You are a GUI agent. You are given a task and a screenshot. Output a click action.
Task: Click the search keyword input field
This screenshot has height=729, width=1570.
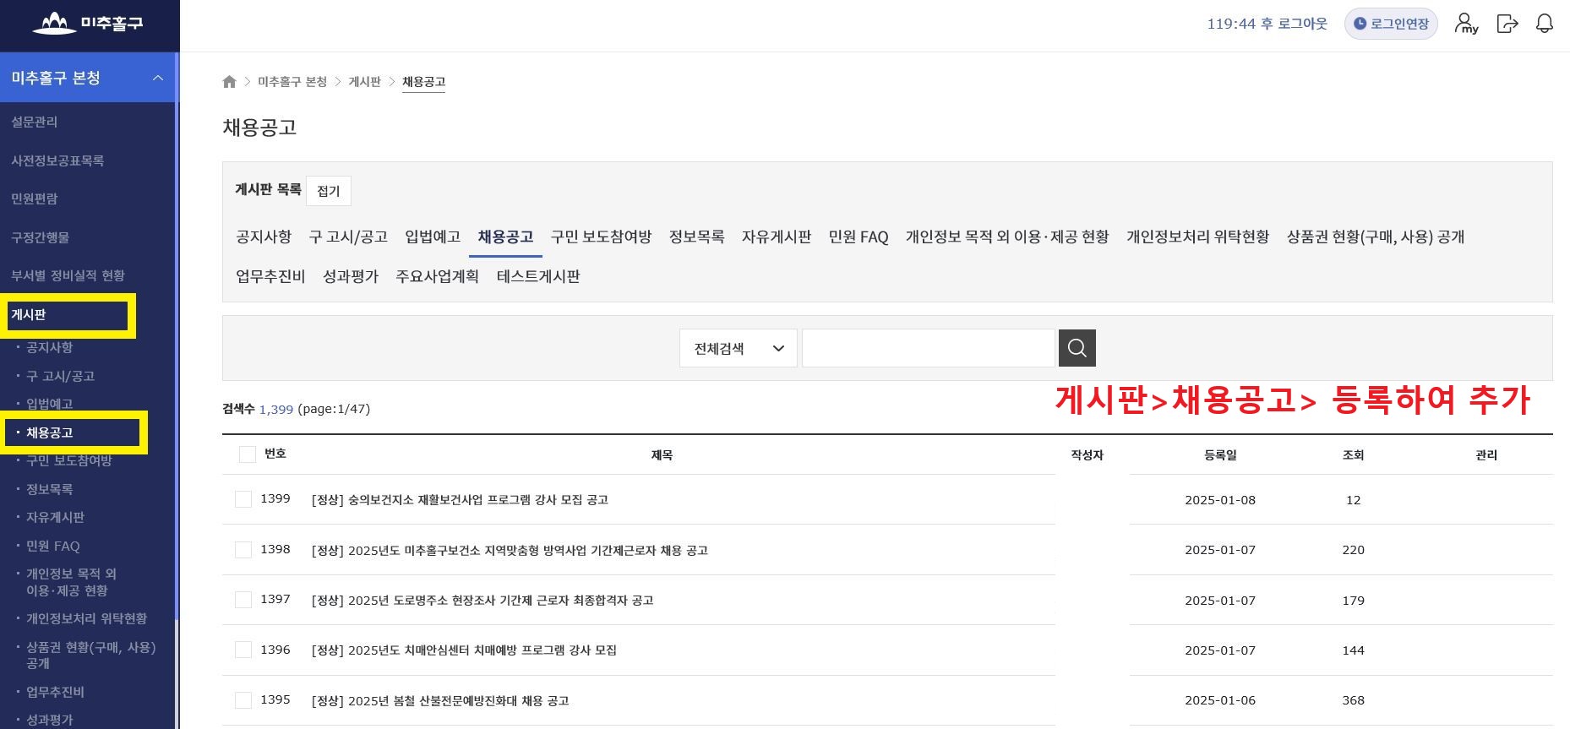click(928, 348)
